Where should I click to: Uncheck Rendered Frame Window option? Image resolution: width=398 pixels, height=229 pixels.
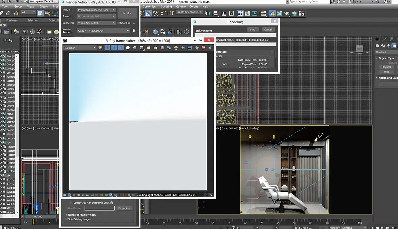(x=67, y=215)
